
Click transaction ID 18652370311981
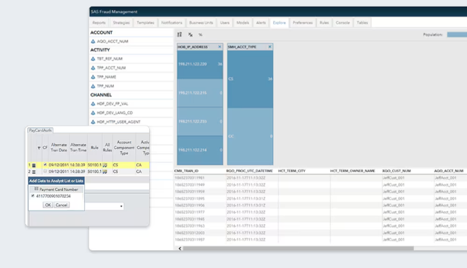coord(190,178)
